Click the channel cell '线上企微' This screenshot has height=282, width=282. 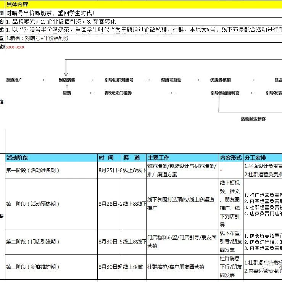[x=134, y=267]
